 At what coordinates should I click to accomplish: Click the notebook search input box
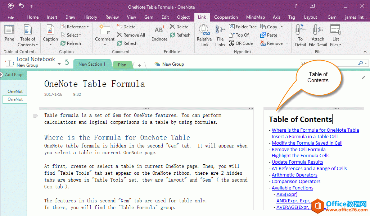tap(328, 63)
